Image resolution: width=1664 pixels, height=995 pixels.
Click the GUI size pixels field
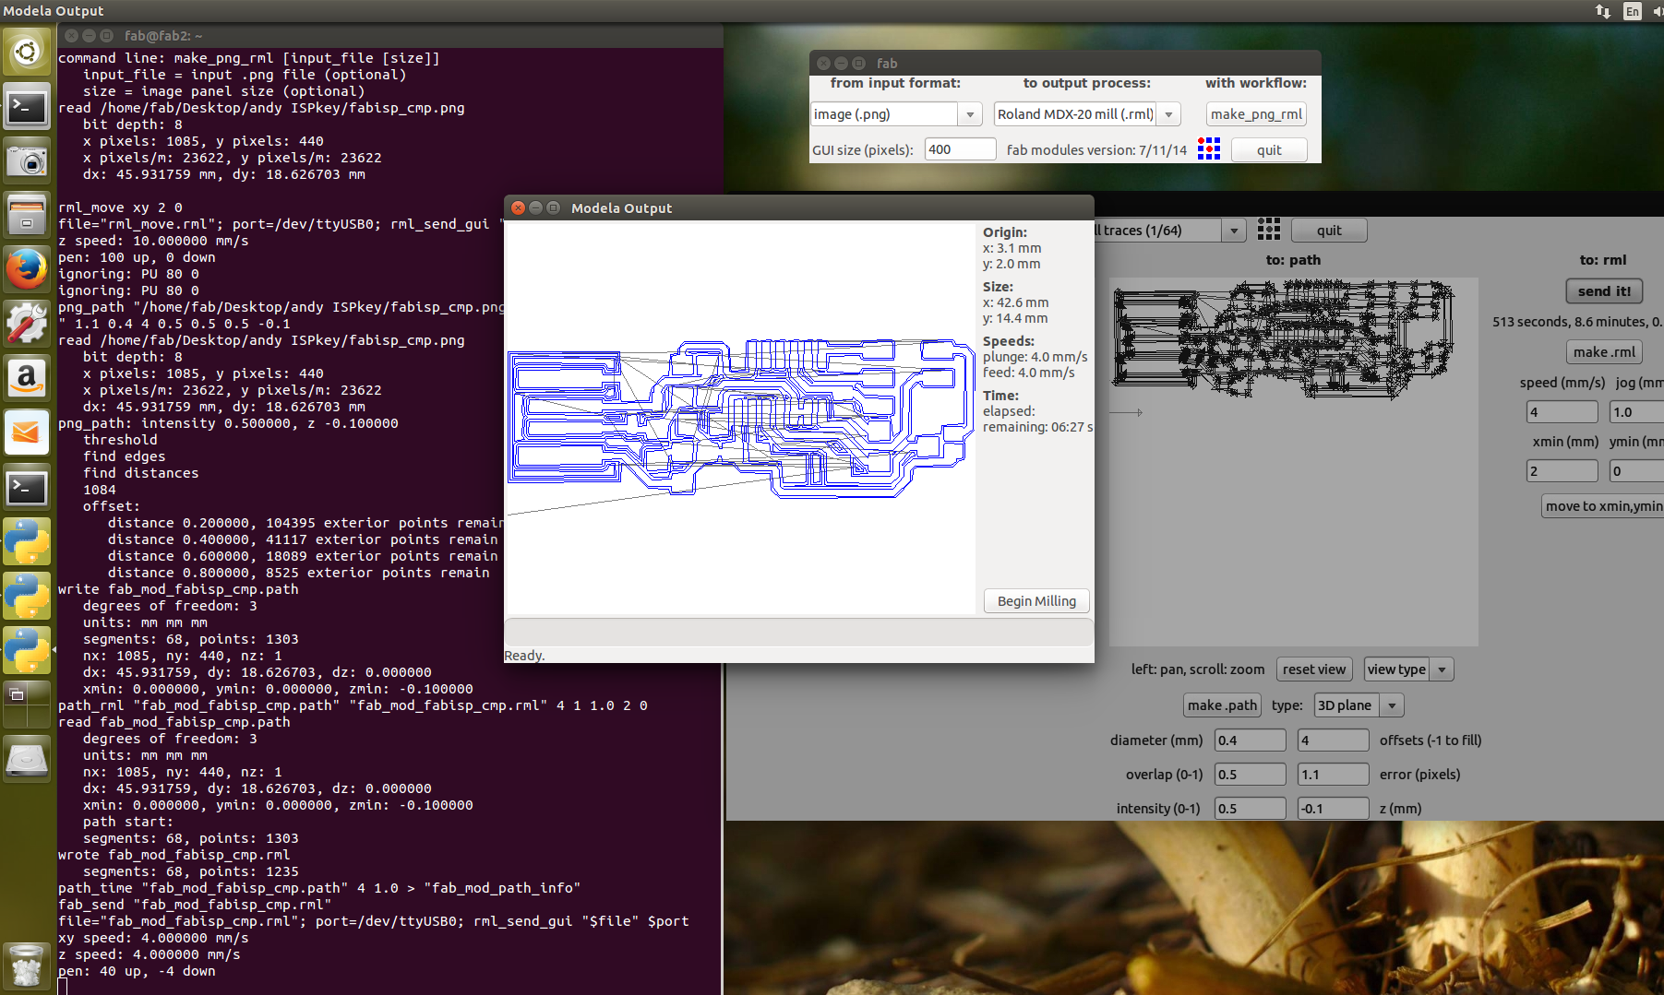[959, 149]
